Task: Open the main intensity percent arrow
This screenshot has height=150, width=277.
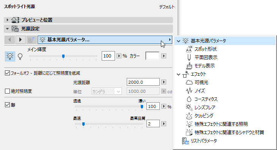Action: (119, 56)
